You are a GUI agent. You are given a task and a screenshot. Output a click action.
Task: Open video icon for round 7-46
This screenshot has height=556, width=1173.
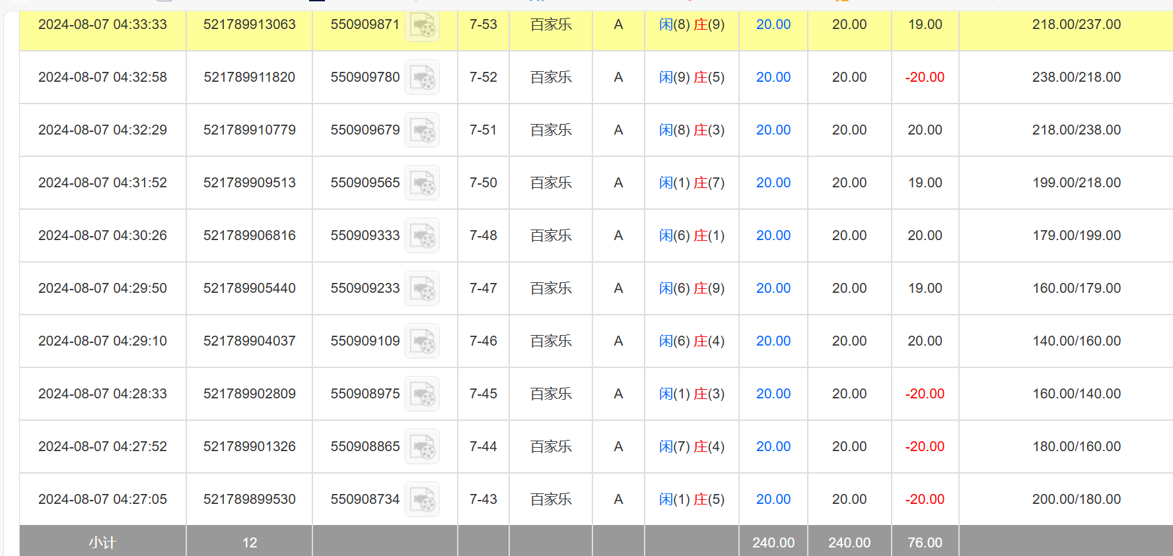422,342
